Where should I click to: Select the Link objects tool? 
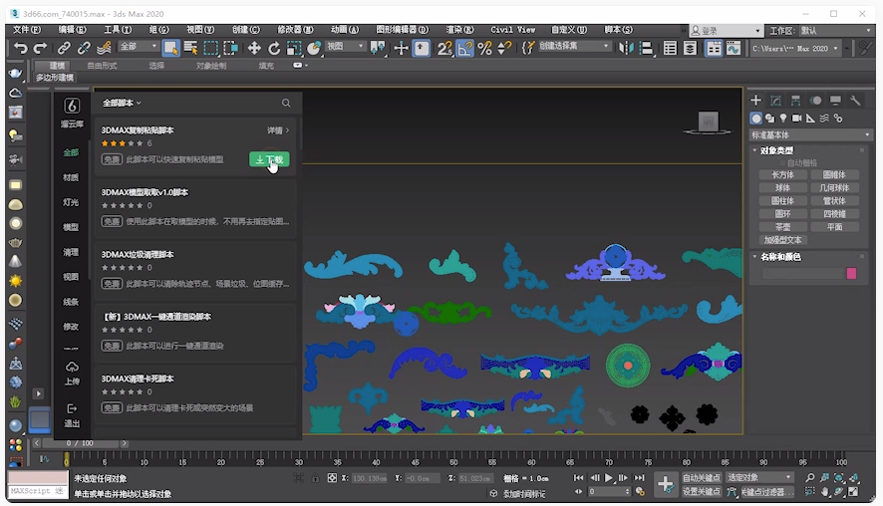tap(64, 49)
